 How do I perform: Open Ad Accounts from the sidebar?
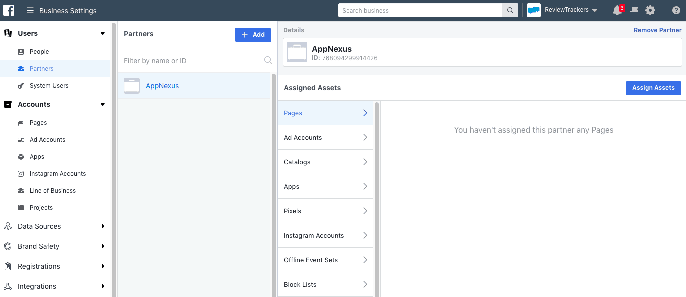pos(48,139)
